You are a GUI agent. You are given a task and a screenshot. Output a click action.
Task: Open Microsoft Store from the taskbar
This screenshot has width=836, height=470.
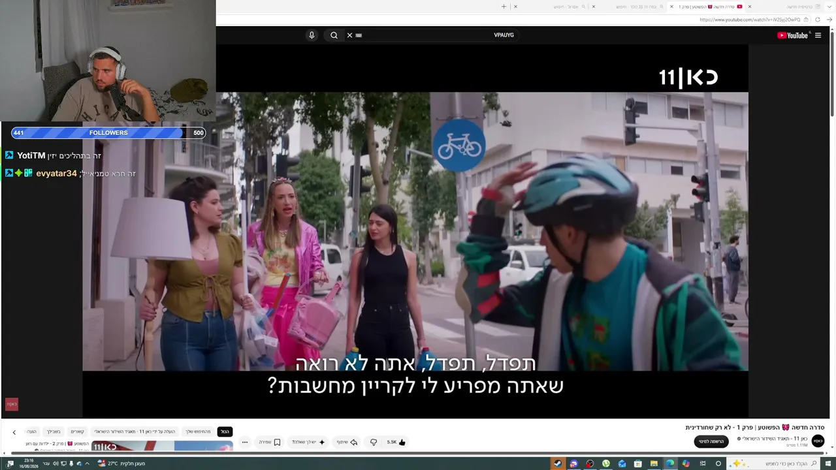pyautogui.click(x=638, y=463)
